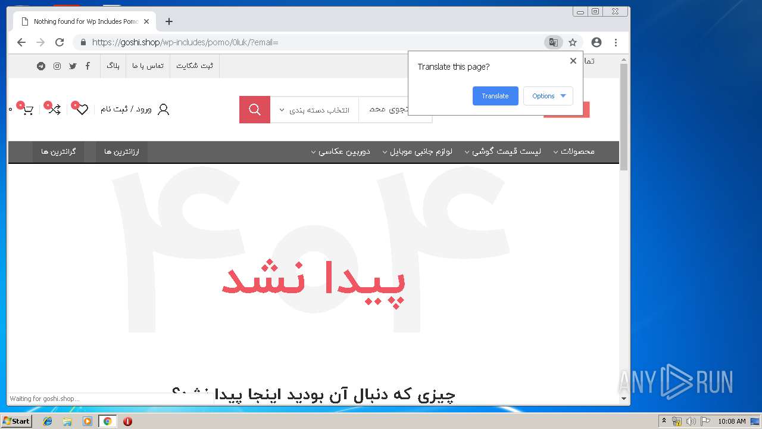
Task: Open the Chrome three-dot menu
Action: click(616, 42)
